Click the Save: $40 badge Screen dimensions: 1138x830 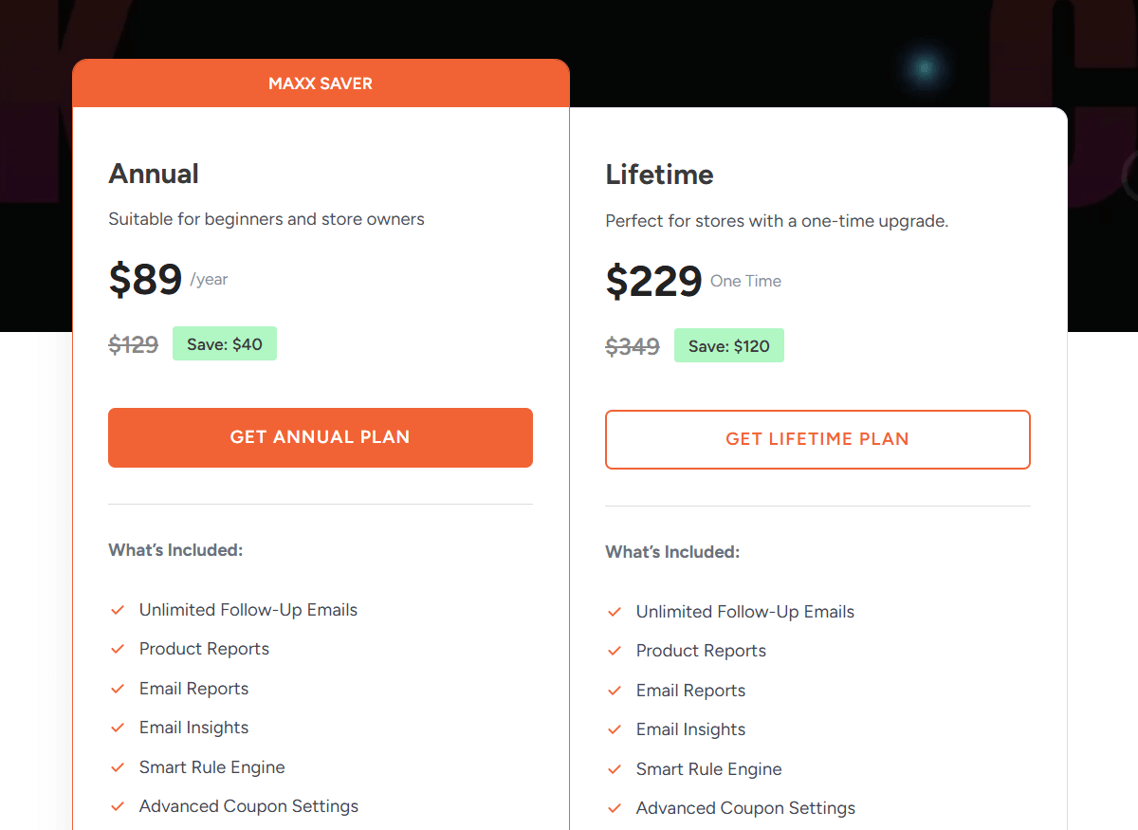[x=225, y=343]
